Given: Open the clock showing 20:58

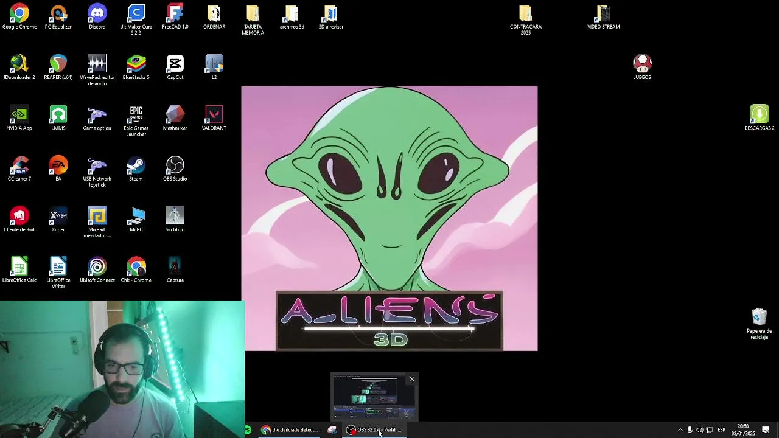Looking at the screenshot, I should tap(743, 430).
